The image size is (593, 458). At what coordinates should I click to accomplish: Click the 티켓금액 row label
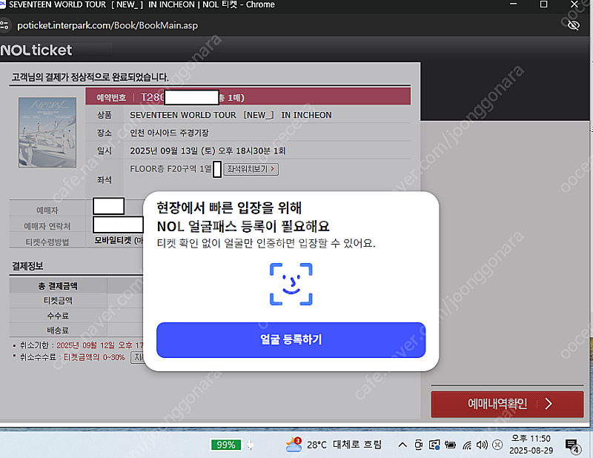pos(58,301)
